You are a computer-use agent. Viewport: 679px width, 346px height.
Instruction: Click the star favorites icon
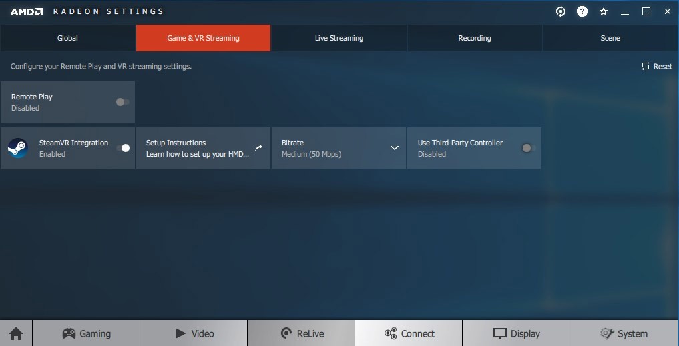click(604, 11)
